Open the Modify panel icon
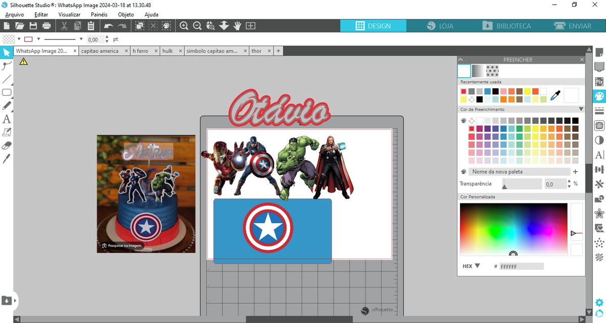606x323 pixels. point(599,198)
